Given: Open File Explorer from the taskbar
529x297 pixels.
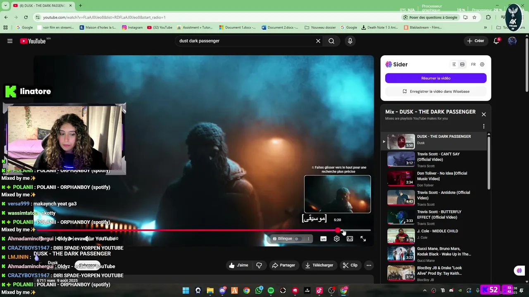Looking at the screenshot, I should click(x=210, y=290).
